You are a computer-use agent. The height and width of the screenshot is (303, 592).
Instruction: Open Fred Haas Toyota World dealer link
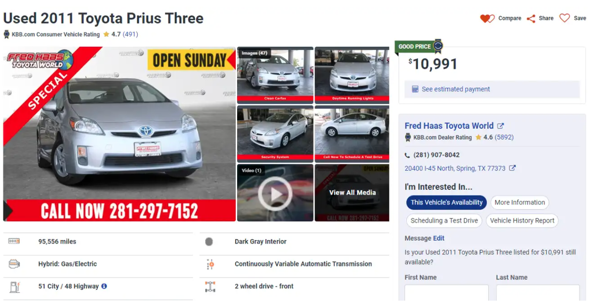[x=449, y=126]
